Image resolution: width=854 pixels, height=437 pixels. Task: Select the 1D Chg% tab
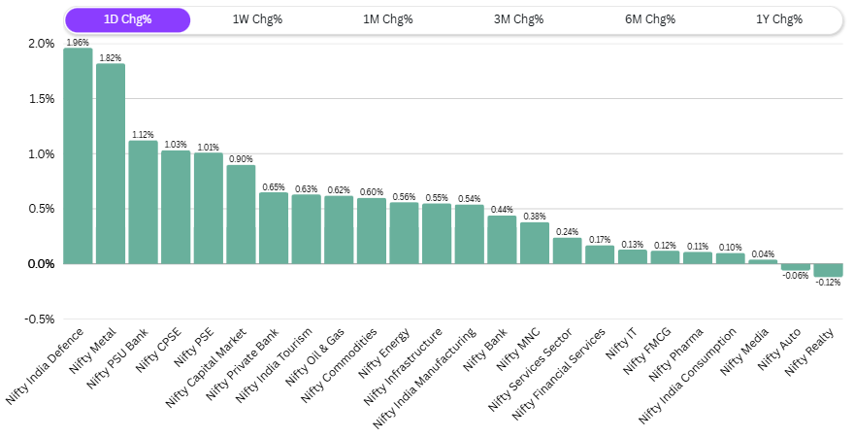click(x=127, y=19)
